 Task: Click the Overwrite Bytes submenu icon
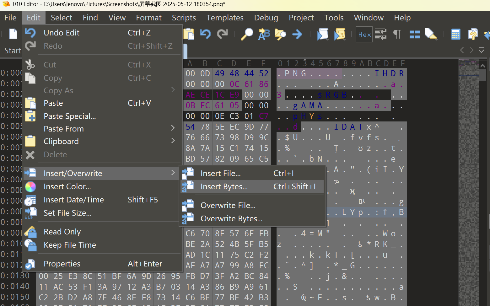188,218
